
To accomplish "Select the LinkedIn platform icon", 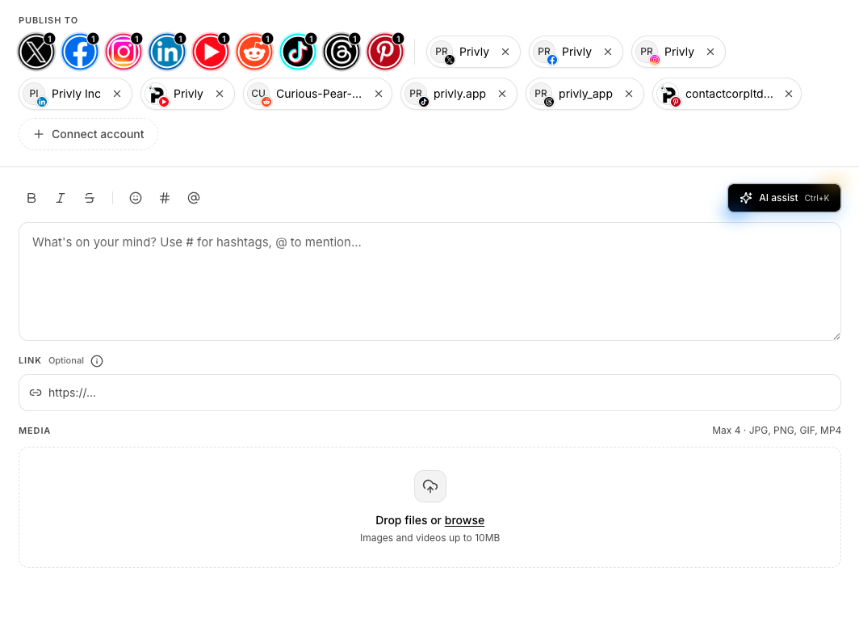I will point(167,51).
